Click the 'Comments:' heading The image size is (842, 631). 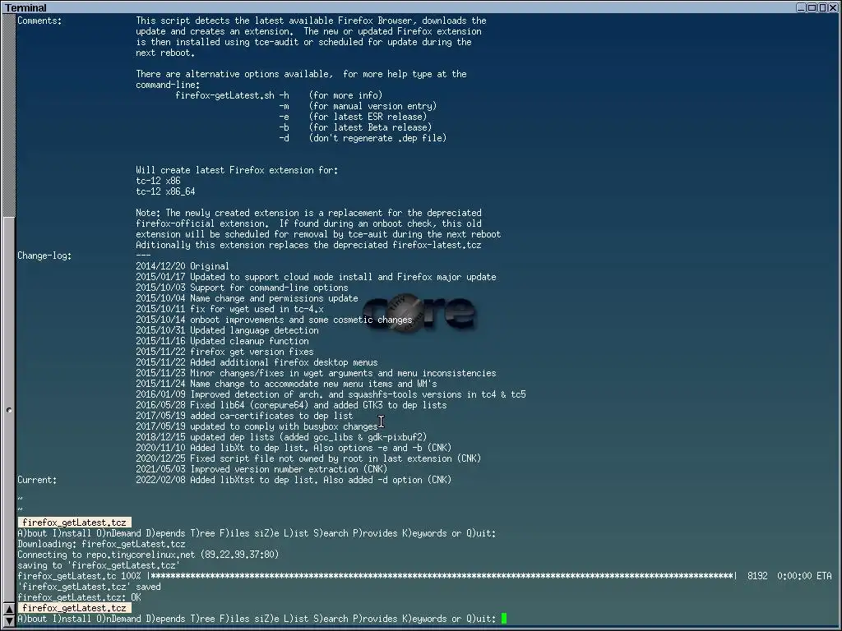click(39, 21)
